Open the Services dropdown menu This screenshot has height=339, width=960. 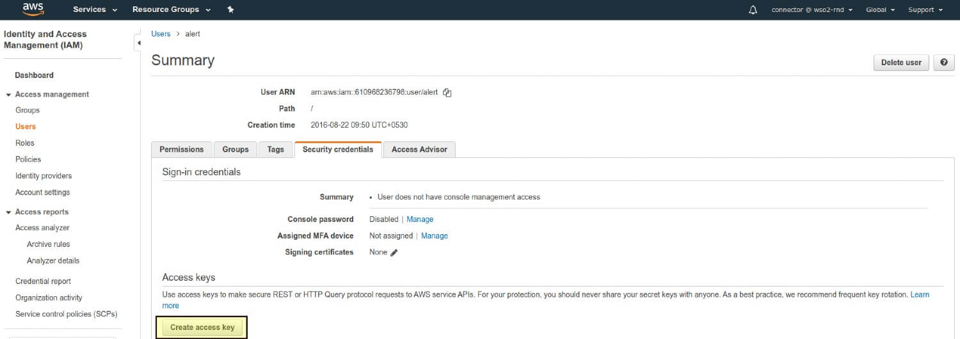pos(95,10)
